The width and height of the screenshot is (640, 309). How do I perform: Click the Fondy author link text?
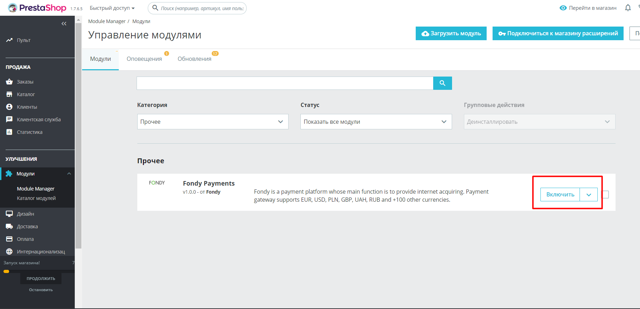213,192
